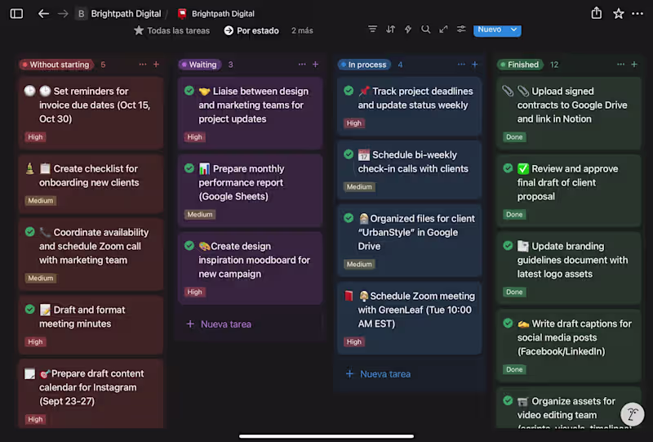
Task: Select the Waiting status label
Action: coord(199,65)
